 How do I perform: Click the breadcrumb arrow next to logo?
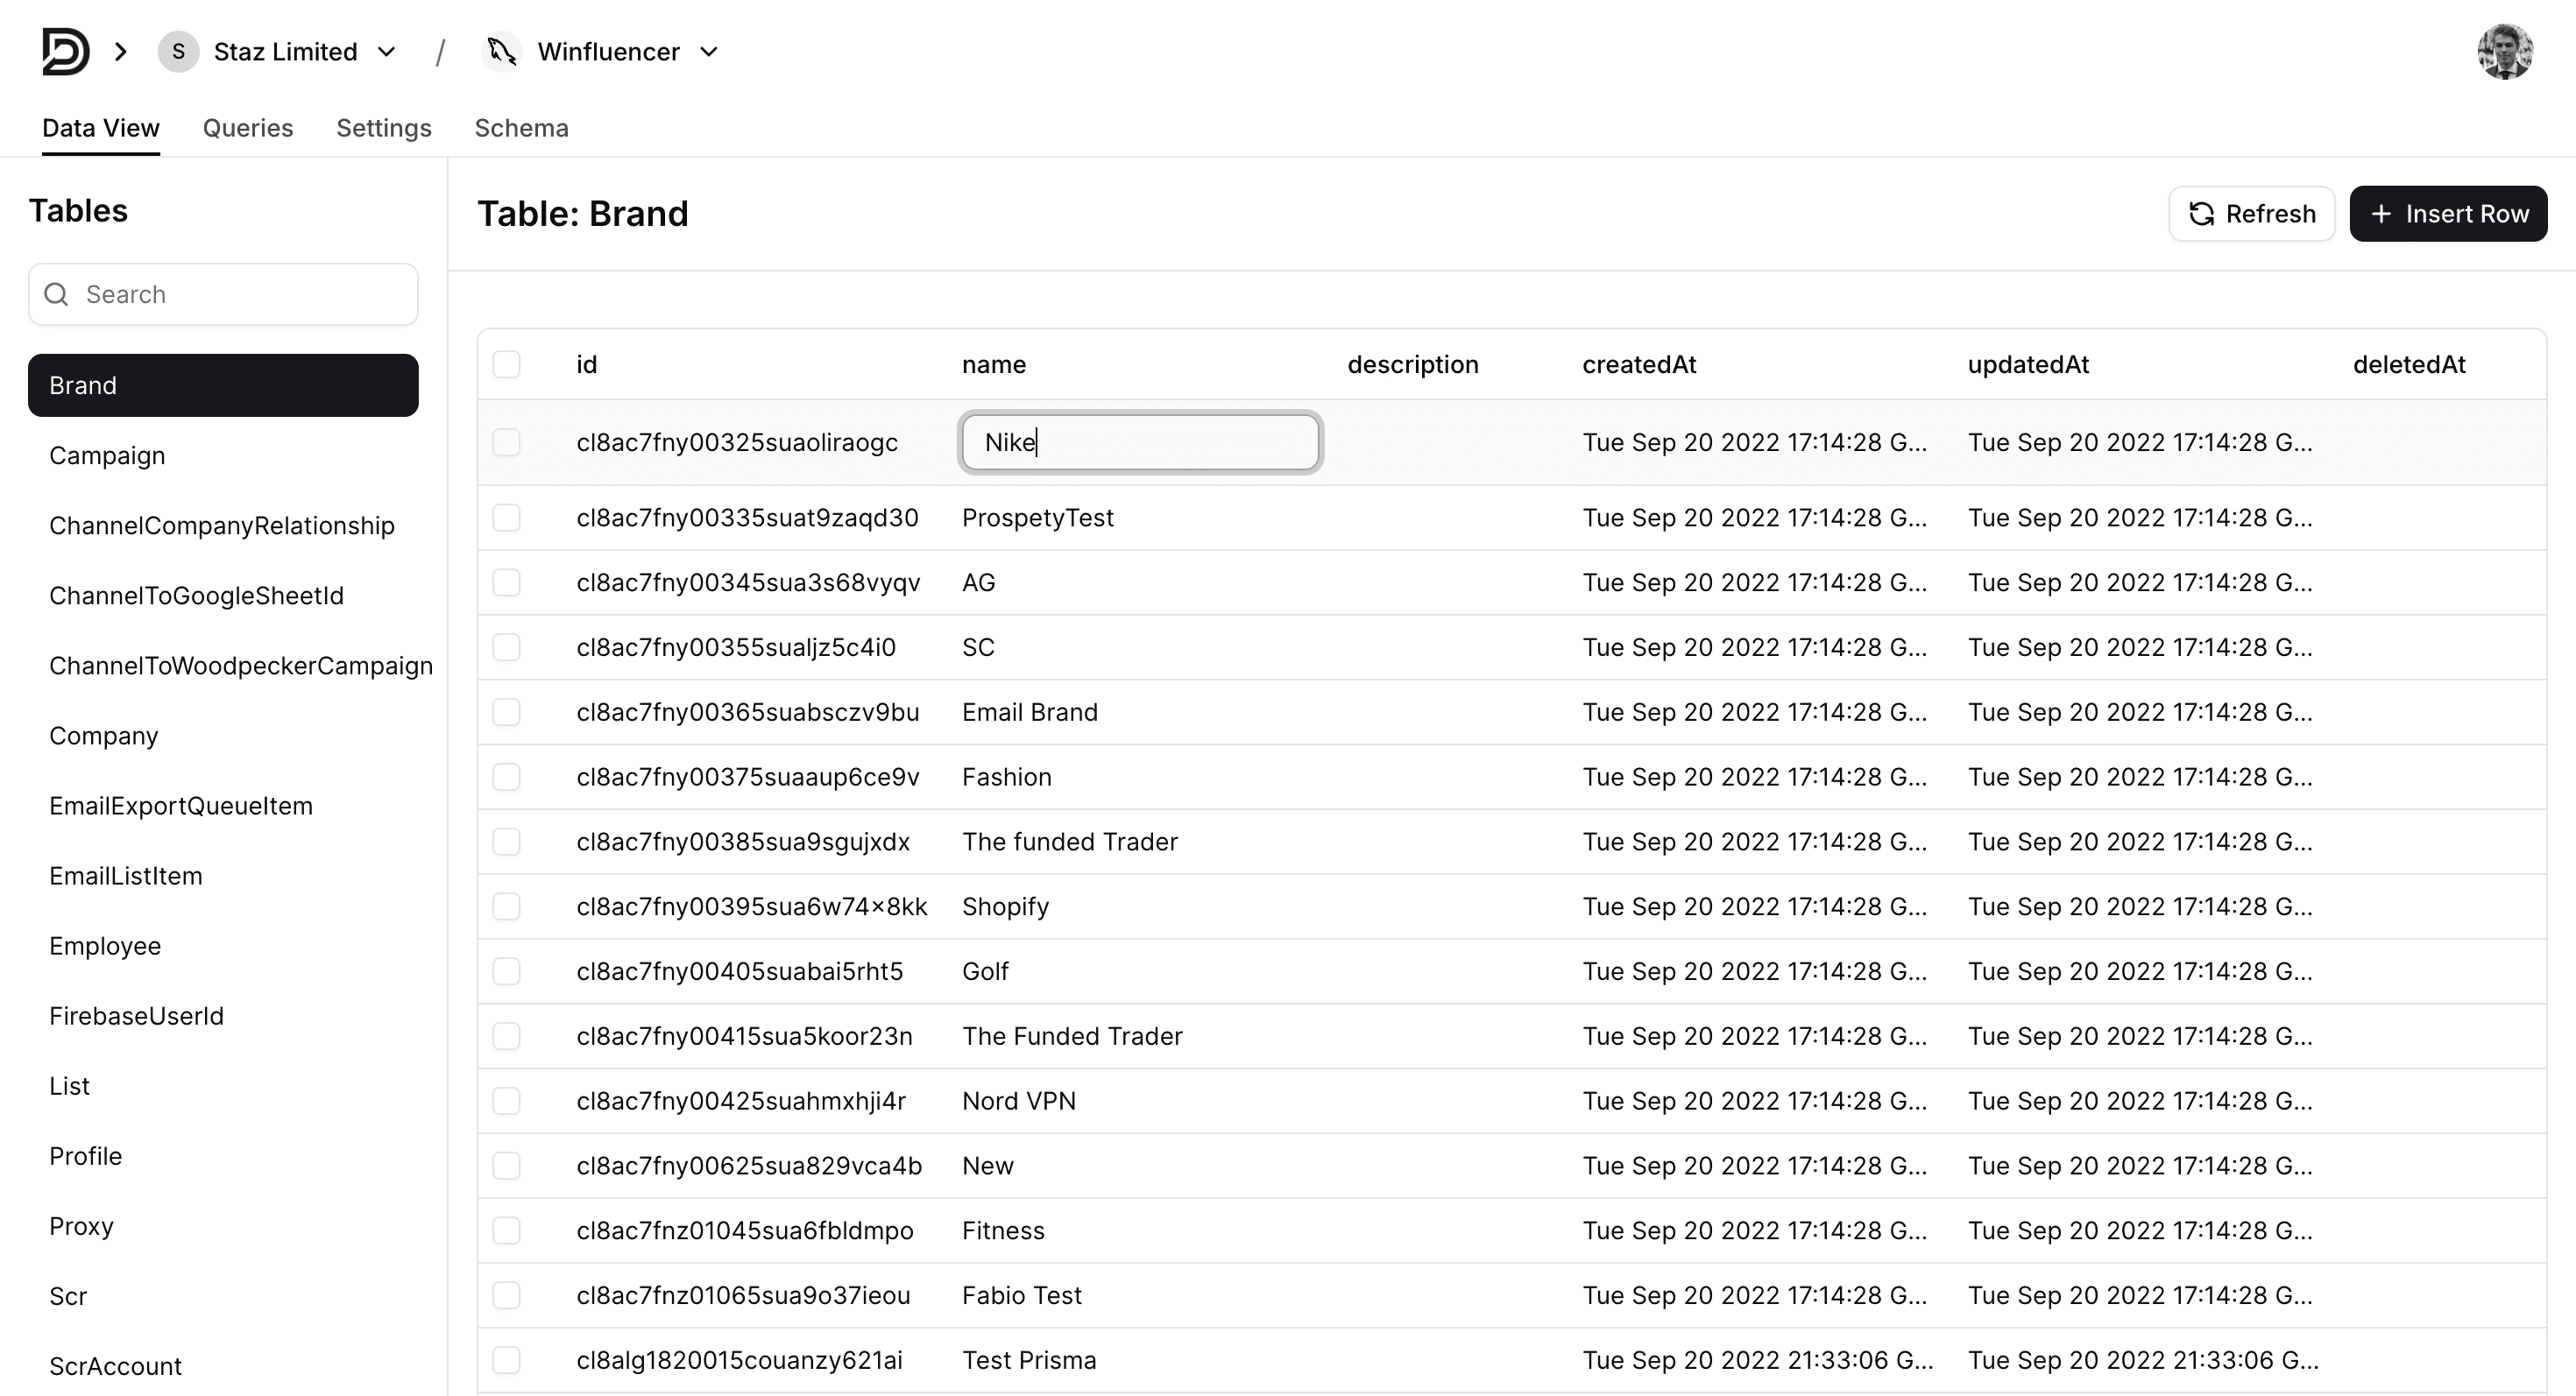point(121,51)
